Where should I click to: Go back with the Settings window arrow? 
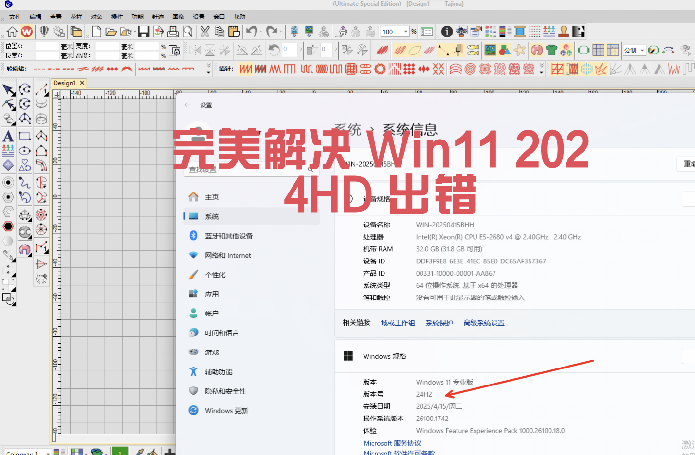click(x=188, y=105)
